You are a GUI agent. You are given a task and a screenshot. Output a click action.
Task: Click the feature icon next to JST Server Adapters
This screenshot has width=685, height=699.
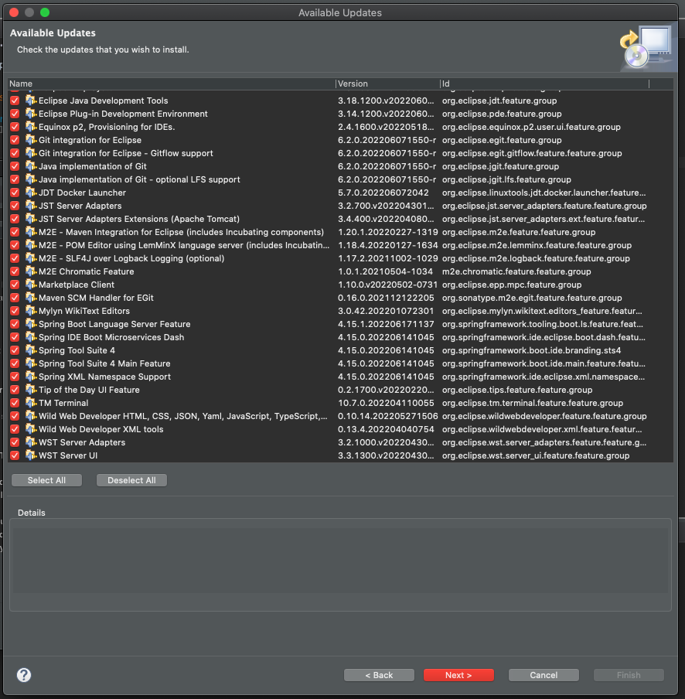31,206
